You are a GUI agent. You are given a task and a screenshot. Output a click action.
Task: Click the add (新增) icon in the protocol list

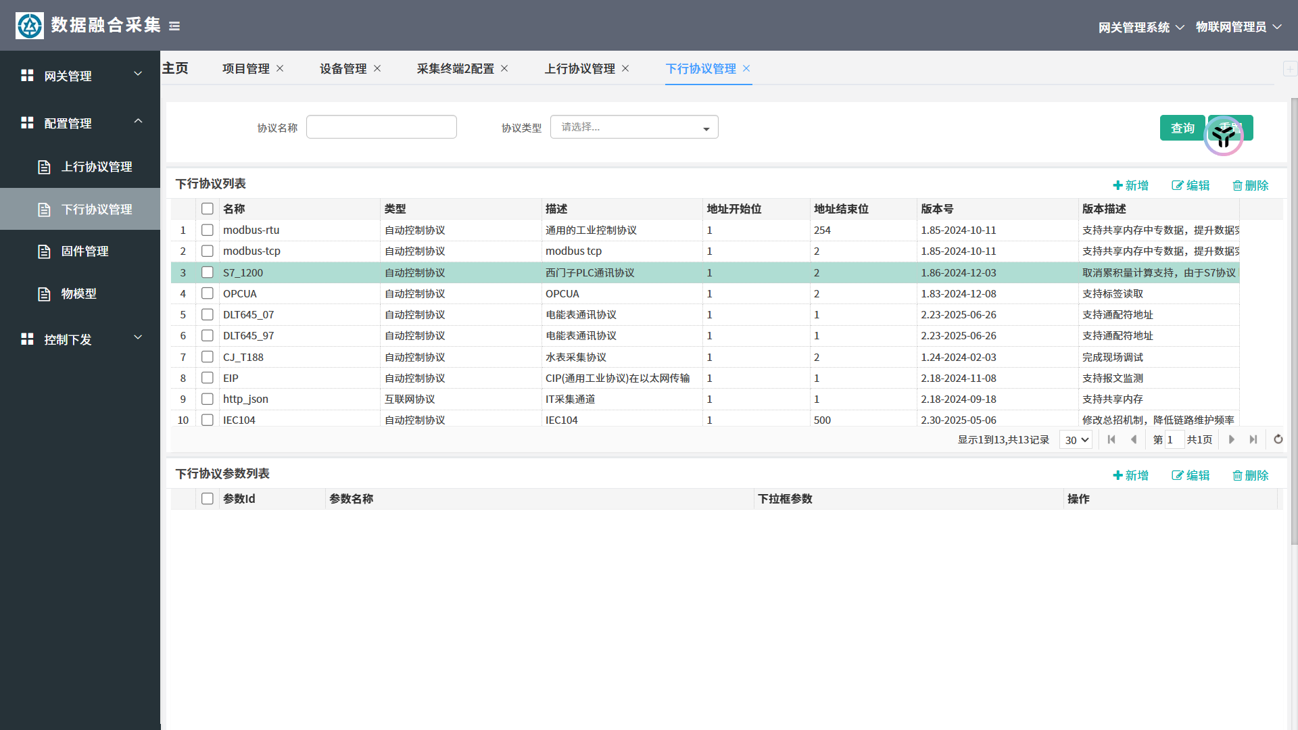click(1117, 186)
